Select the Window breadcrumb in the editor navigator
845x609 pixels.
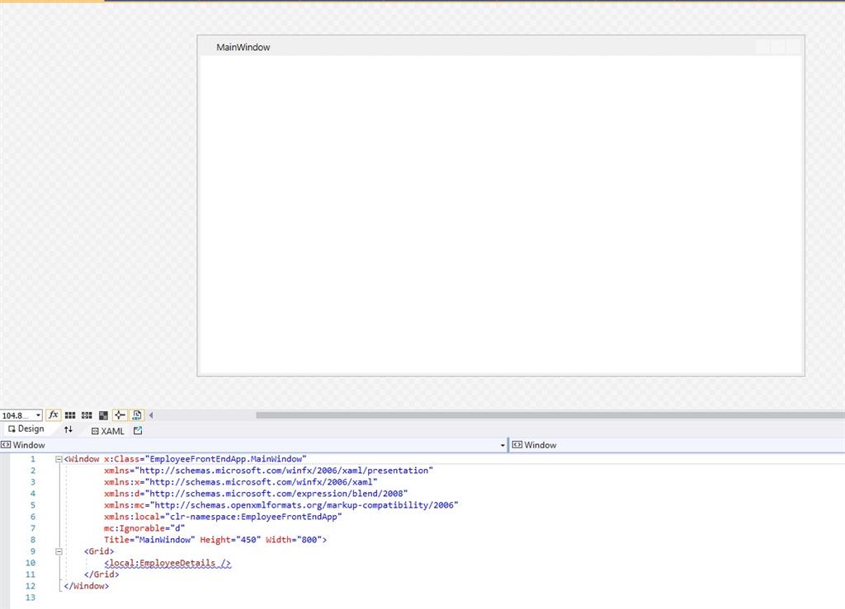(27, 445)
